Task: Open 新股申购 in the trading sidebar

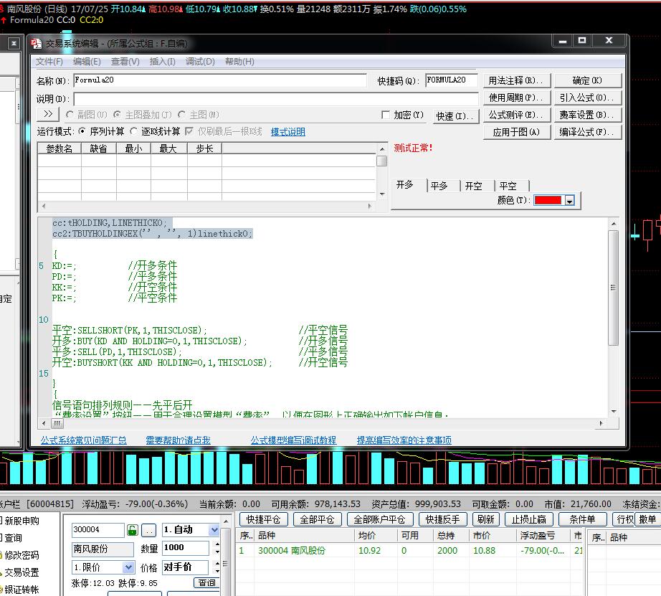Action: pyautogui.click(x=22, y=521)
